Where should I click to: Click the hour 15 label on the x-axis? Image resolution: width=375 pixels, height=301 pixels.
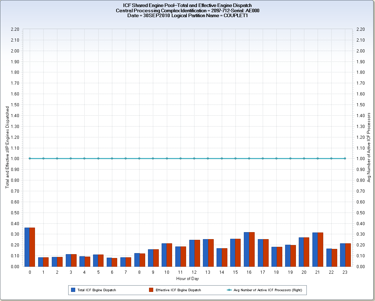point(235,272)
